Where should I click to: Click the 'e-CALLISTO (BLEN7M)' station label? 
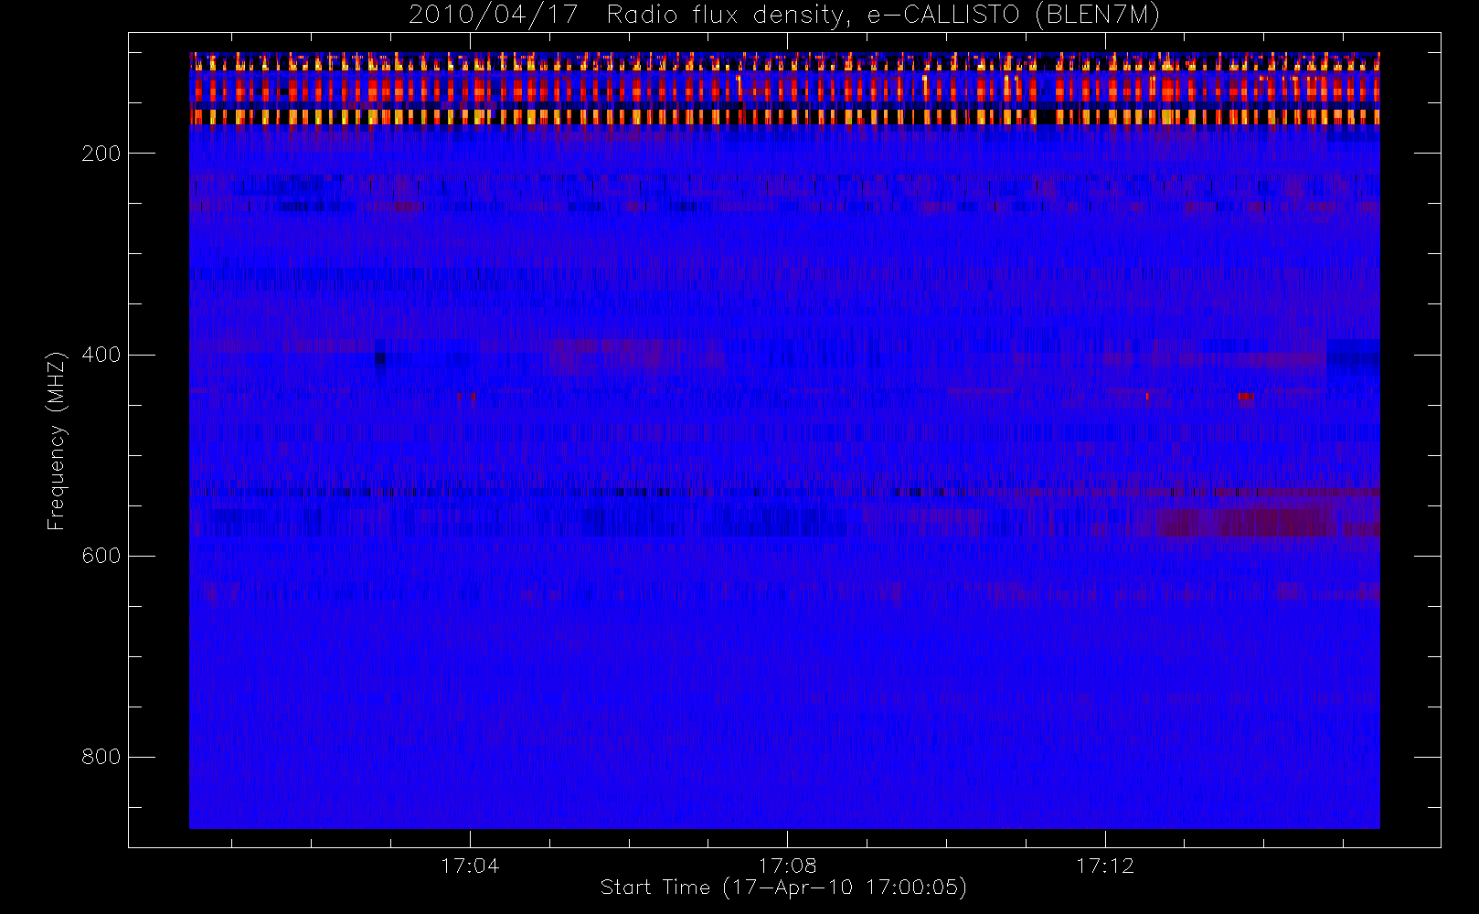pos(1014,16)
